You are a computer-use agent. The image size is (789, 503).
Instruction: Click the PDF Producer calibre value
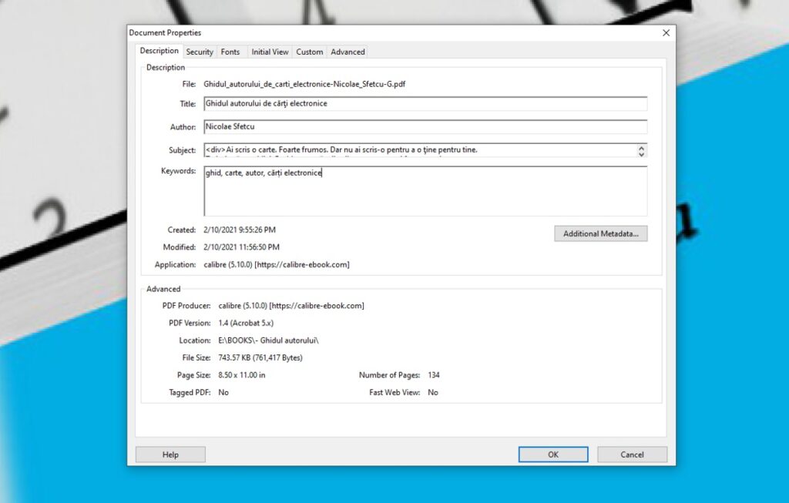click(290, 306)
